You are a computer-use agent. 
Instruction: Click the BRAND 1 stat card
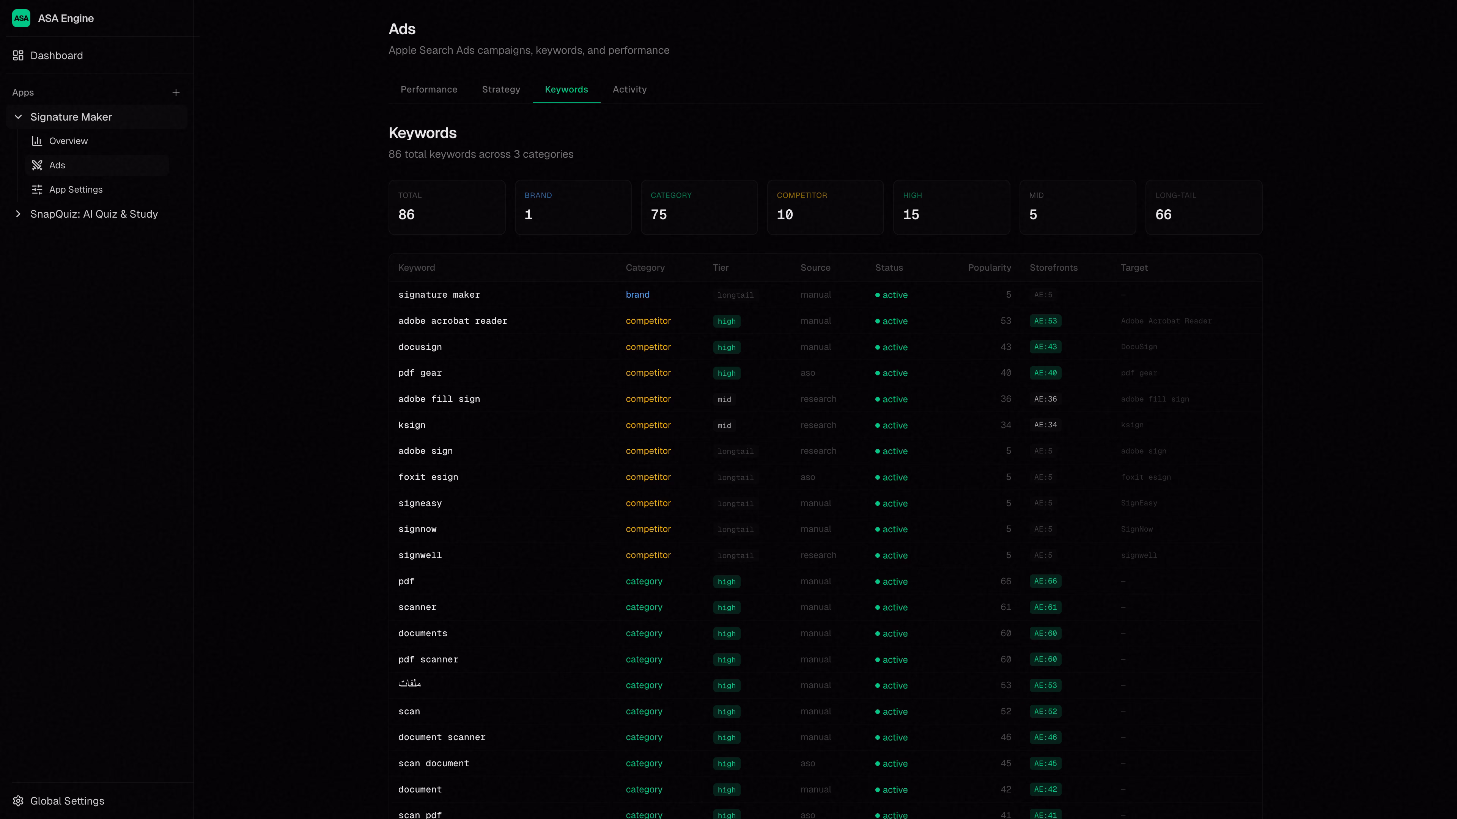pos(573,207)
